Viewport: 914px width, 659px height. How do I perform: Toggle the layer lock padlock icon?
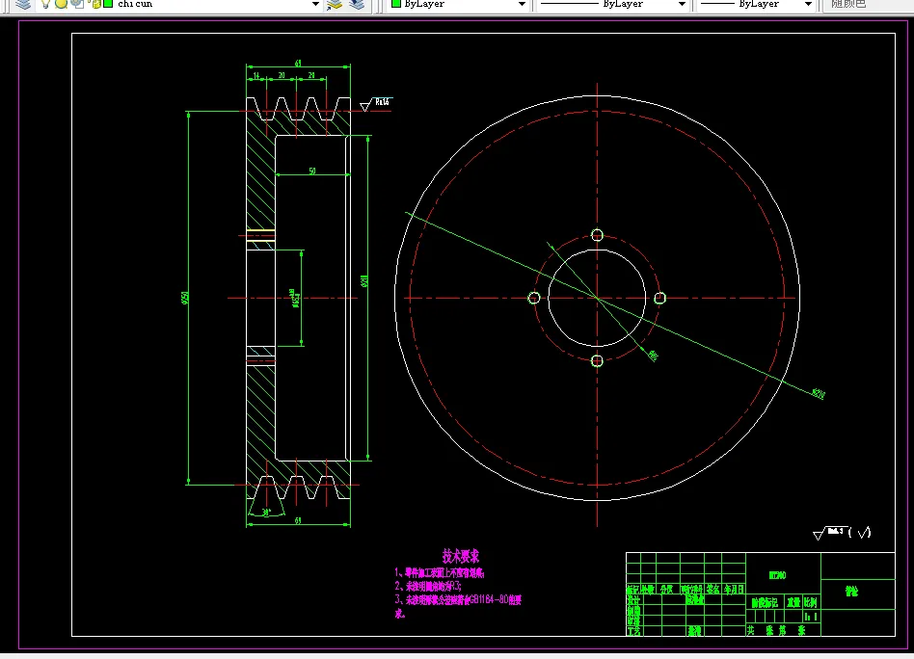[x=95, y=4]
